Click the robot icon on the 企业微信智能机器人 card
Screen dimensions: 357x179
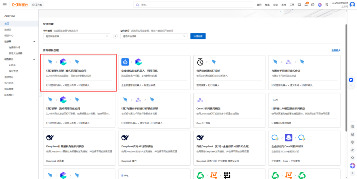pos(125,62)
